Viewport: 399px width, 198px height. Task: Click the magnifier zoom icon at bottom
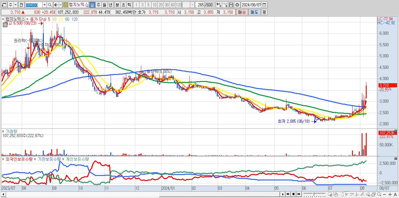tap(379, 194)
